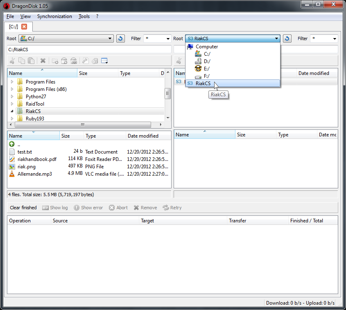The image size is (346, 310).
Task: Collapse the RiakCS folder tree item
Action: (x=12, y=111)
